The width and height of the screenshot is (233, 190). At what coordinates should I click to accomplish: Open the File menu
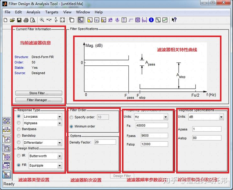pyautogui.click(x=7, y=12)
